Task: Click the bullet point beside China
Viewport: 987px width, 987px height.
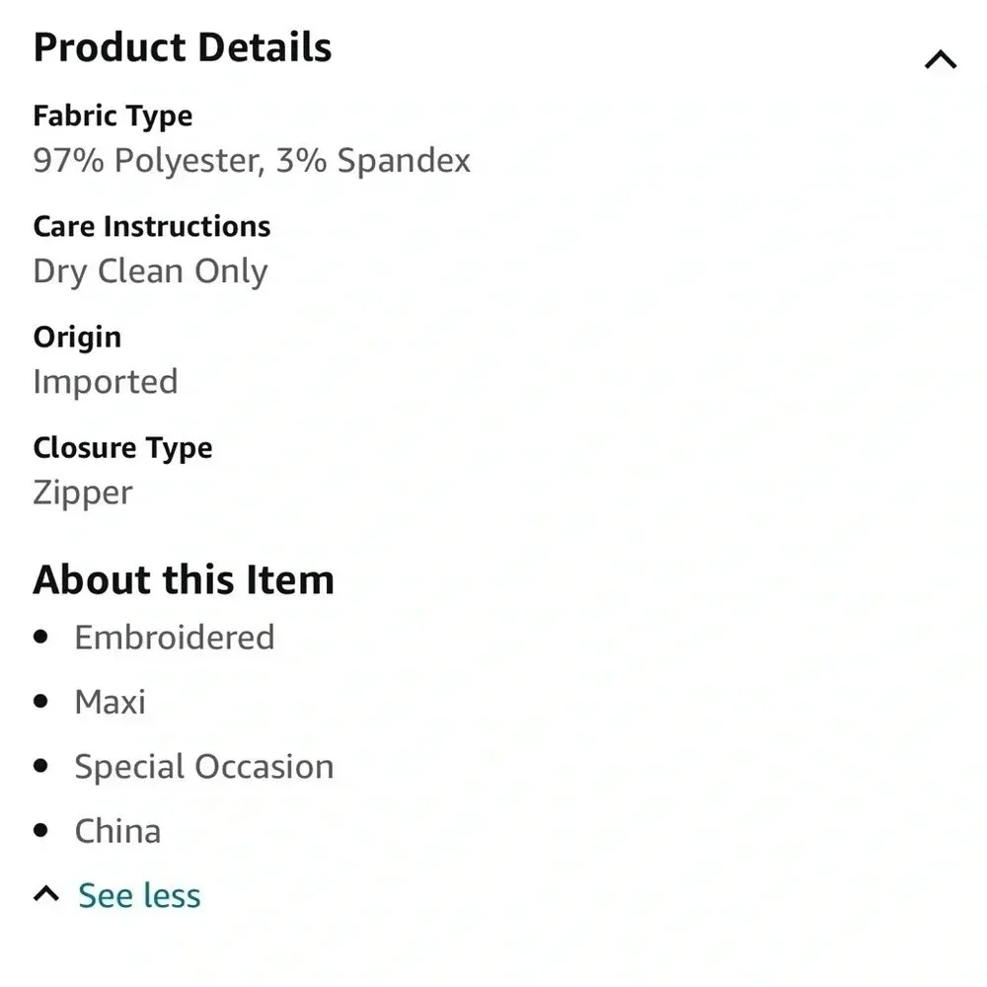Action: pyautogui.click(x=40, y=830)
